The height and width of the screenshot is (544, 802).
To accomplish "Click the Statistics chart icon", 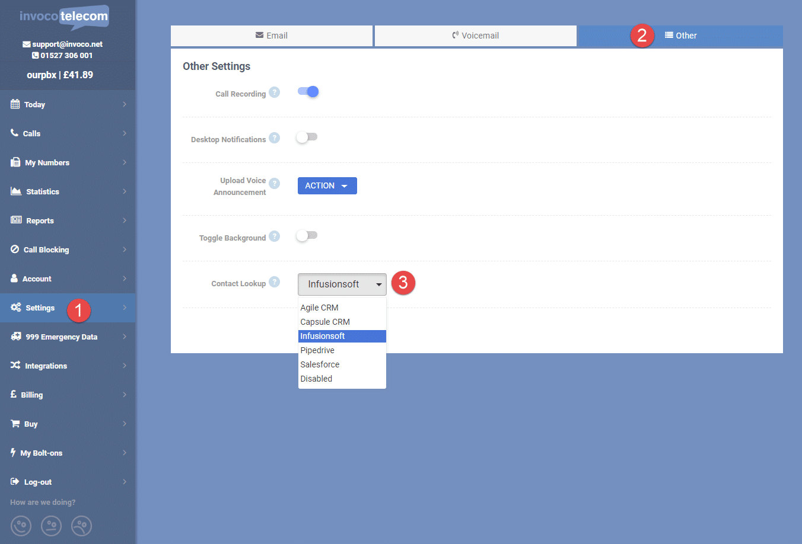I will click(x=16, y=191).
